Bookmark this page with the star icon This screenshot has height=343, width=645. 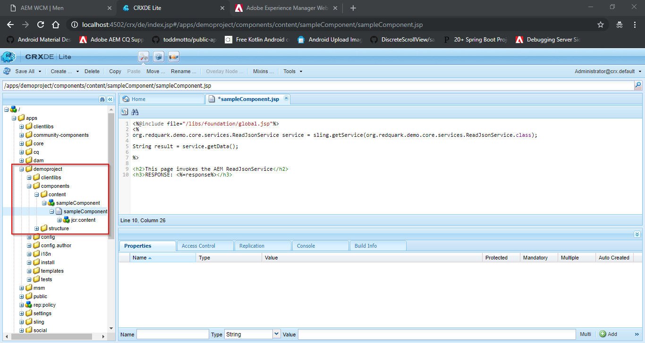click(x=601, y=25)
